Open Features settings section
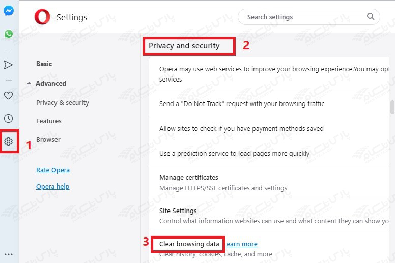Image resolution: width=395 pixels, height=263 pixels. (x=49, y=121)
